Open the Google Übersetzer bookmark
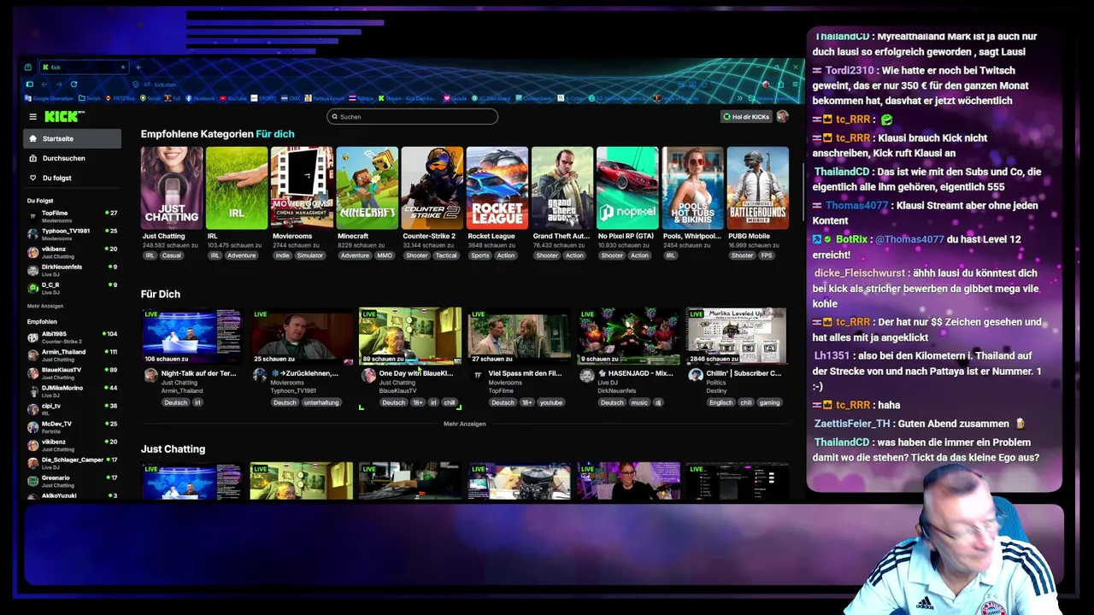1094x615 pixels. pyautogui.click(x=50, y=98)
